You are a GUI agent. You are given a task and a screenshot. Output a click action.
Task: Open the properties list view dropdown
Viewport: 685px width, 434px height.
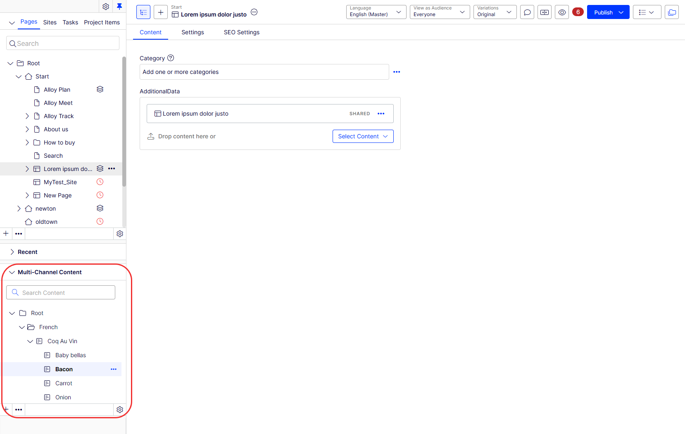647,12
